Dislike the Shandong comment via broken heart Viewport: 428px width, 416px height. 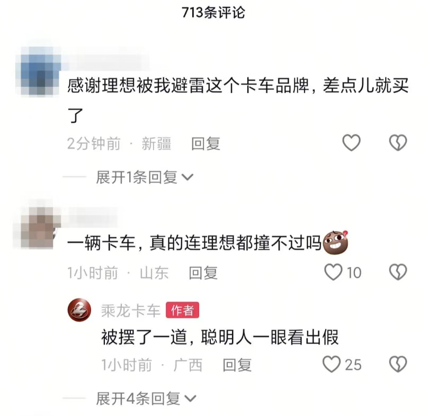click(398, 272)
